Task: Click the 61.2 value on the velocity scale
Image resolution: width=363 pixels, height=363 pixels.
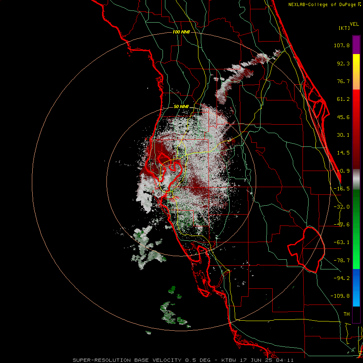Action: pyautogui.click(x=343, y=99)
